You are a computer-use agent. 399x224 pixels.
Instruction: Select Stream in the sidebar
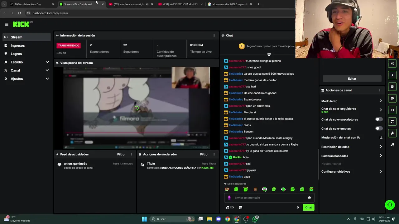[x=26, y=37]
